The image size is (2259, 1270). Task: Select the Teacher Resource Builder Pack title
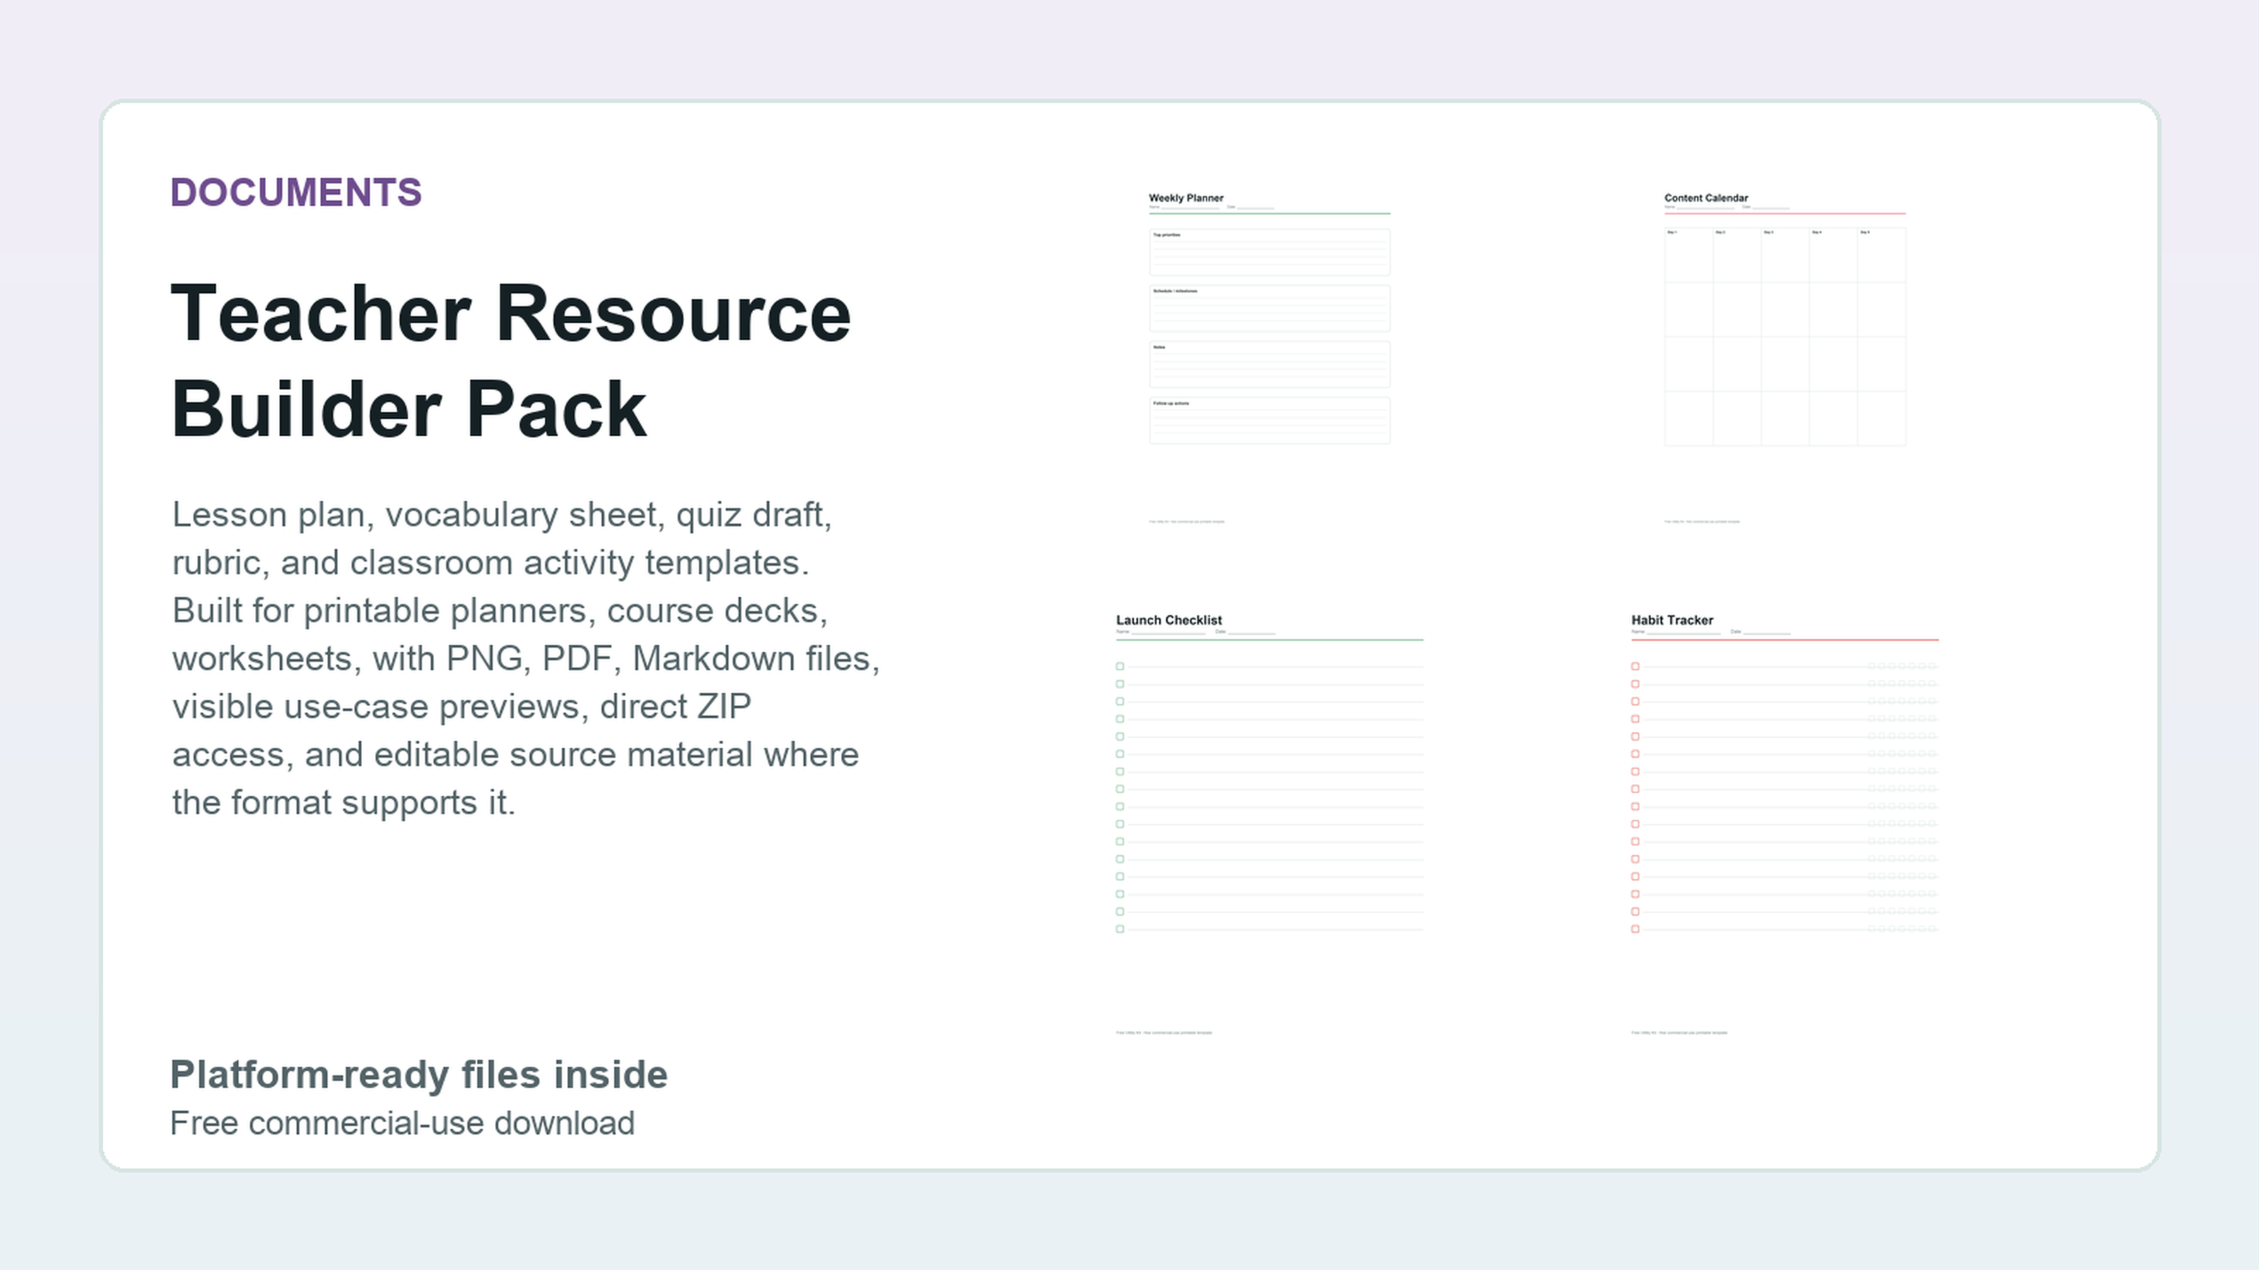(510, 361)
